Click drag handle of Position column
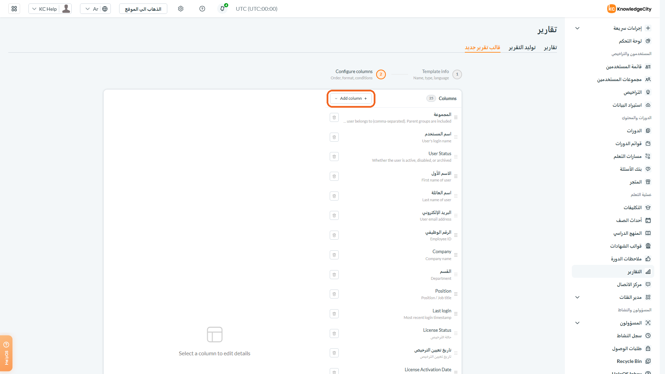Viewport: 665px width, 374px height. 456,294
